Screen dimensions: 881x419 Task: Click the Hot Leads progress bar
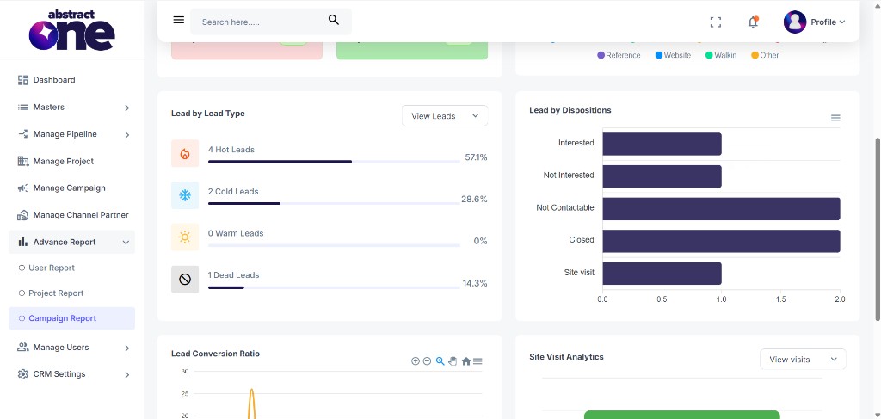tap(334, 162)
